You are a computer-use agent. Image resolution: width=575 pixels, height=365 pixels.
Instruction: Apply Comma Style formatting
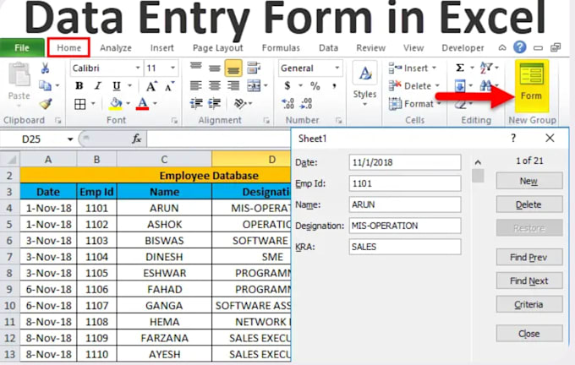coord(334,86)
